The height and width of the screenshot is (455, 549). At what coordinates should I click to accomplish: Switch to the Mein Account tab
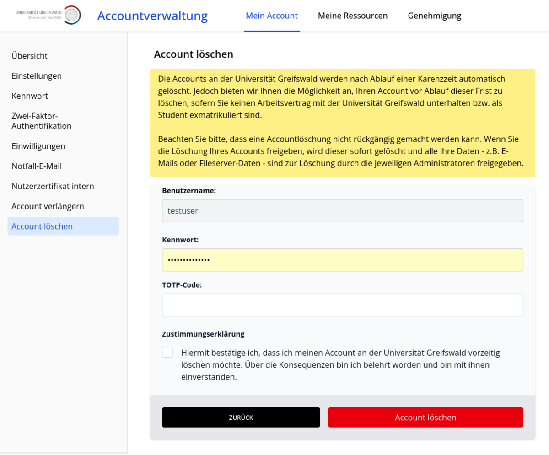point(272,16)
